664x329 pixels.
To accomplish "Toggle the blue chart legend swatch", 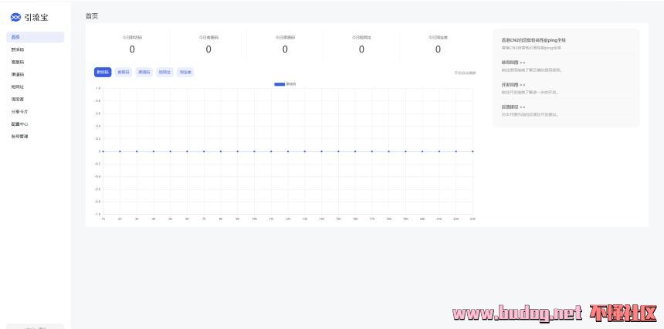I will coord(279,83).
